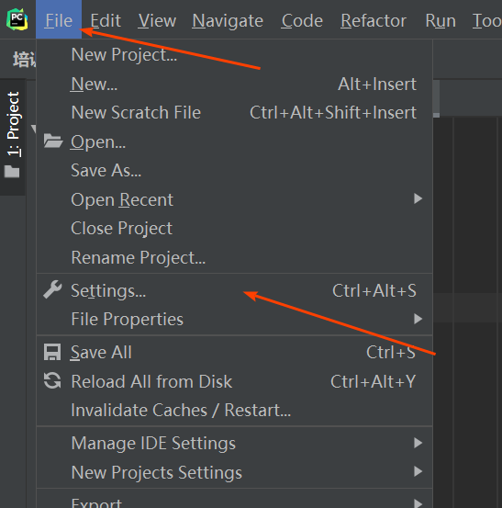502x508 pixels.
Task: Expand New Projects Settings submenu arrow
Action: coord(418,471)
